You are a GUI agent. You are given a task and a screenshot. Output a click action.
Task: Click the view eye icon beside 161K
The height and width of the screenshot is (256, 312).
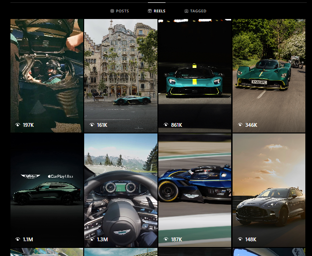point(92,125)
